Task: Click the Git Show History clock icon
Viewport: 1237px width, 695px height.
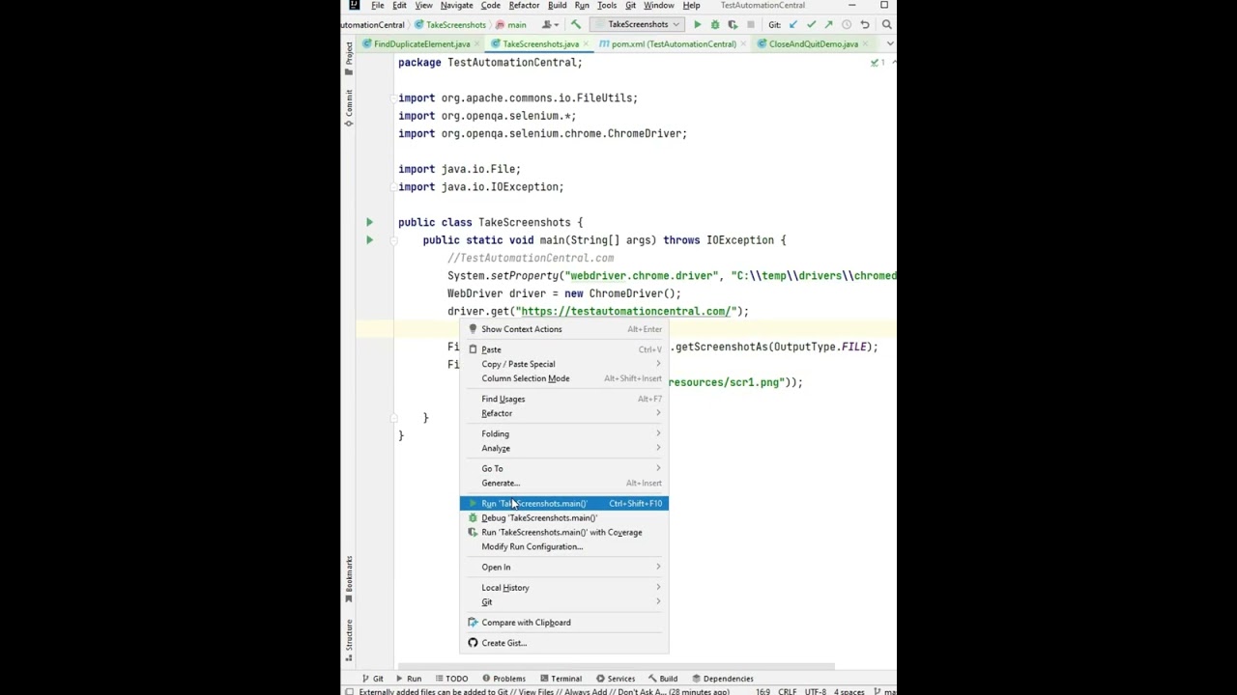Action: [x=847, y=25]
